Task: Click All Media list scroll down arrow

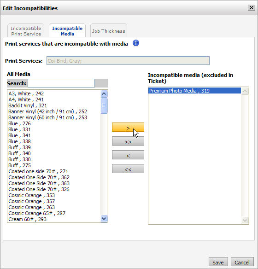Action: coord(104,218)
